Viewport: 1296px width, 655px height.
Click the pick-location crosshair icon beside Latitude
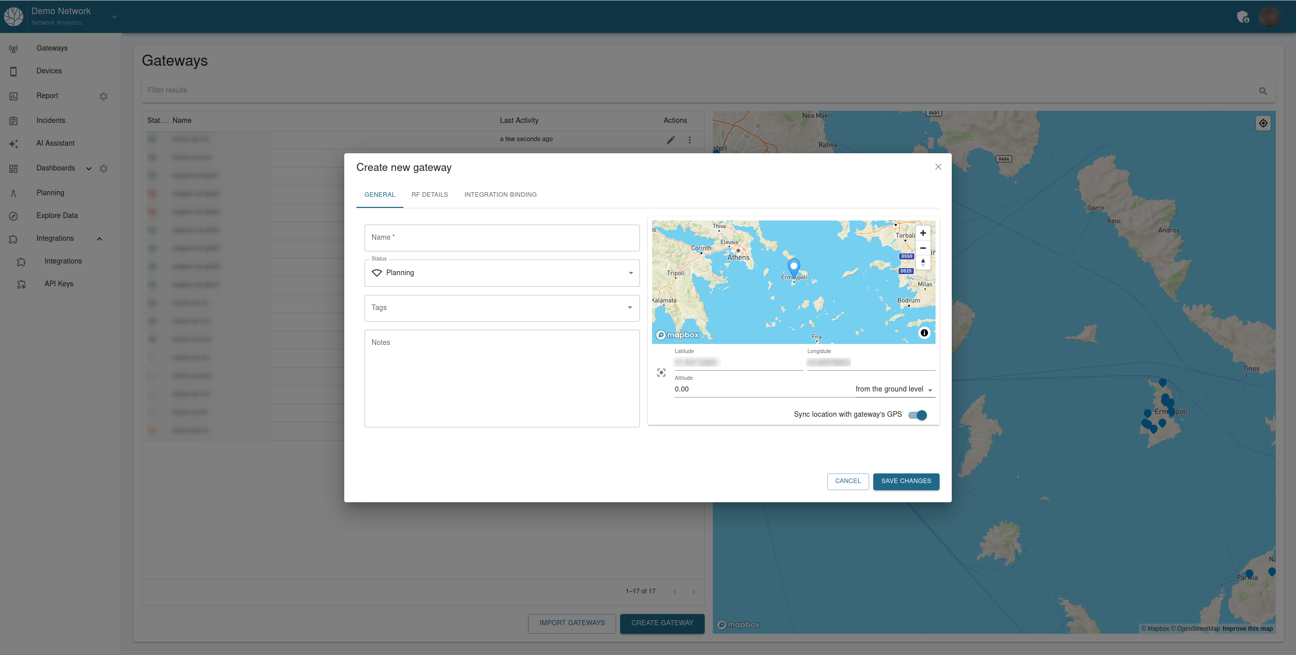[x=661, y=373]
